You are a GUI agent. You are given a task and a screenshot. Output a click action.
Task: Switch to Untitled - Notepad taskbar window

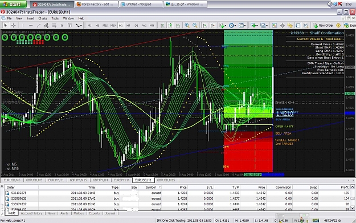coord(141,5)
